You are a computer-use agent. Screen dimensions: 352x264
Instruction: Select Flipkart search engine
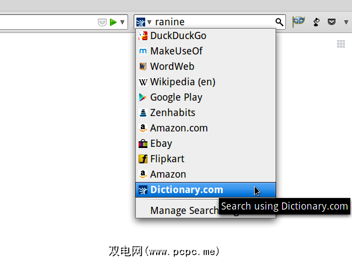tap(206, 159)
